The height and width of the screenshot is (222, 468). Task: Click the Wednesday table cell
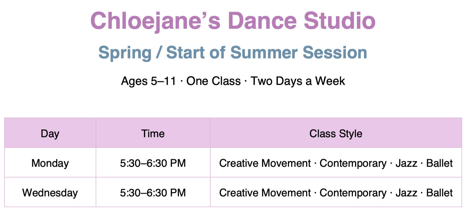(x=50, y=193)
